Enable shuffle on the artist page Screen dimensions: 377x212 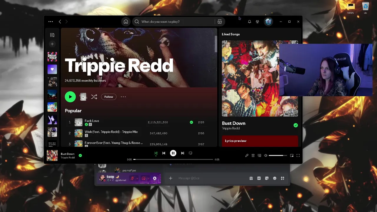coord(94,97)
